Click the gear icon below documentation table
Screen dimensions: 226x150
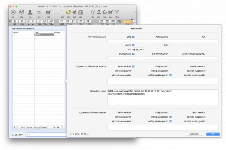[58, 127]
